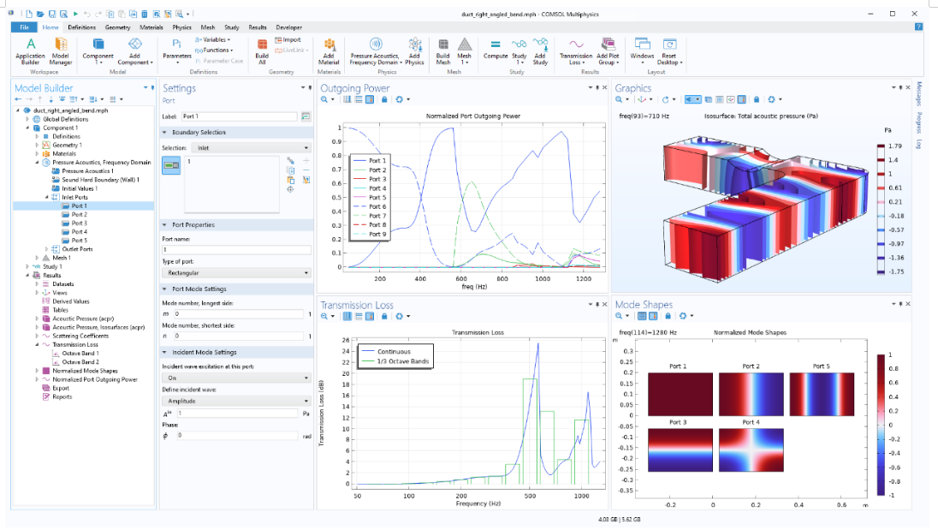Switch to the Physics ribbon tab

pos(181,27)
